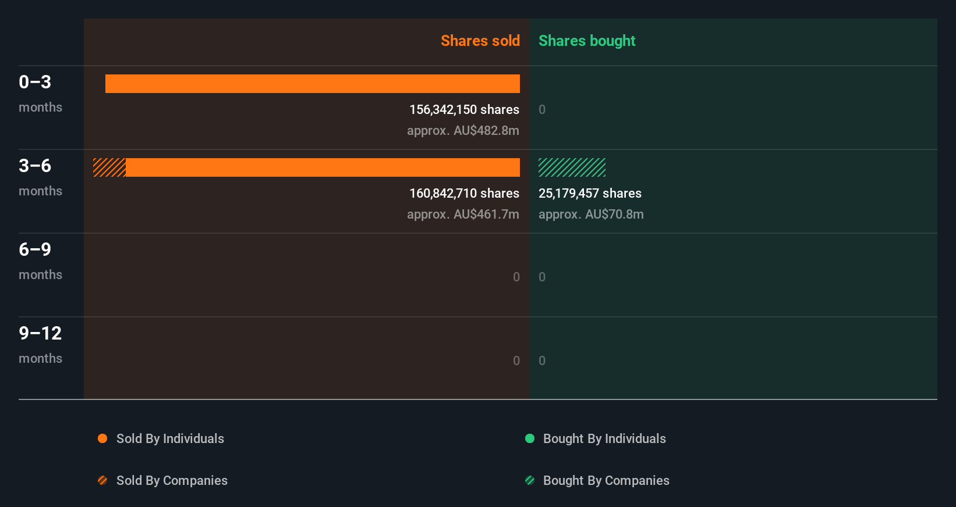Screen dimensions: 956x507
Task: Select the 'Bought By Individuals' legend label
Action: tap(604, 439)
